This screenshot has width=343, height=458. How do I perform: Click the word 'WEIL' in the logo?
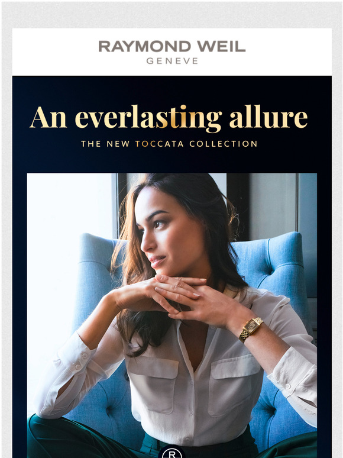point(221,46)
